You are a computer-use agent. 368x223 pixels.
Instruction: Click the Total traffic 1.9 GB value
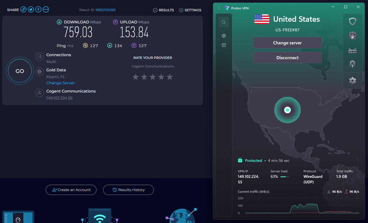[x=341, y=177]
